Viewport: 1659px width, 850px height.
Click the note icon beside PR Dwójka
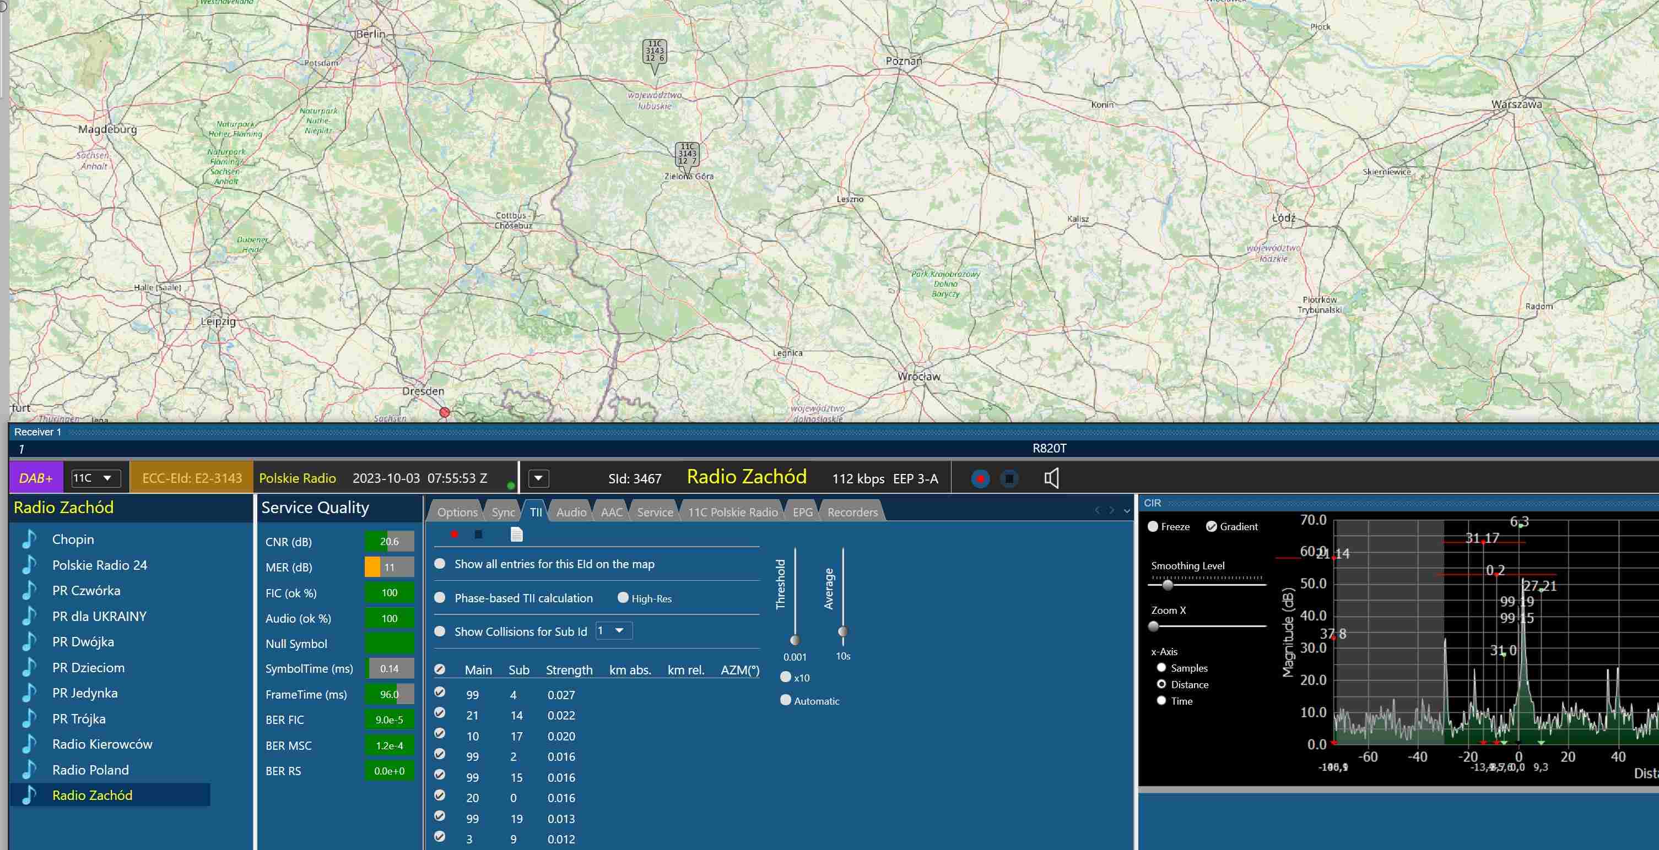point(29,641)
